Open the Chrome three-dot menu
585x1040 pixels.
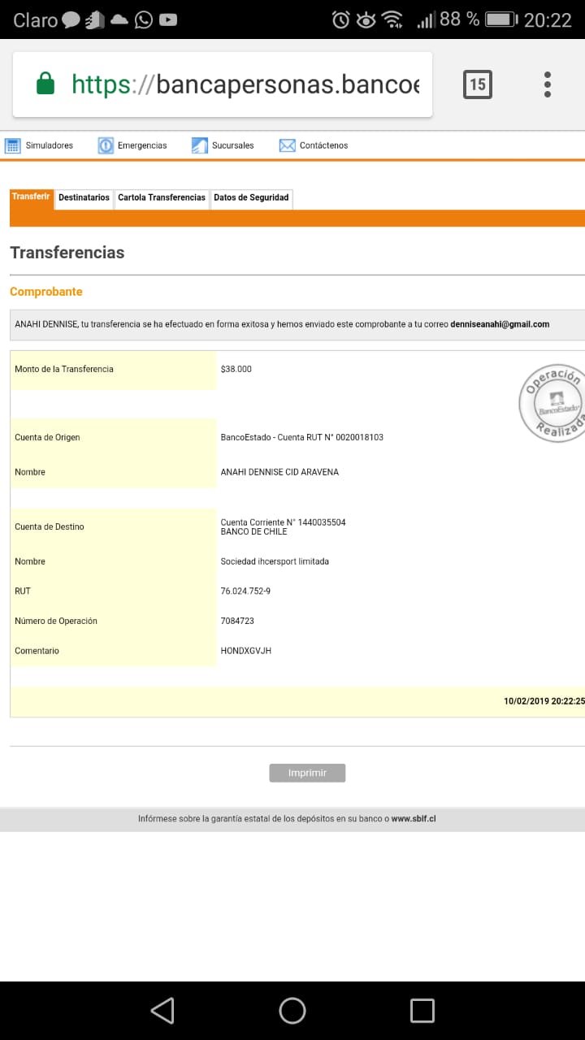click(x=548, y=84)
